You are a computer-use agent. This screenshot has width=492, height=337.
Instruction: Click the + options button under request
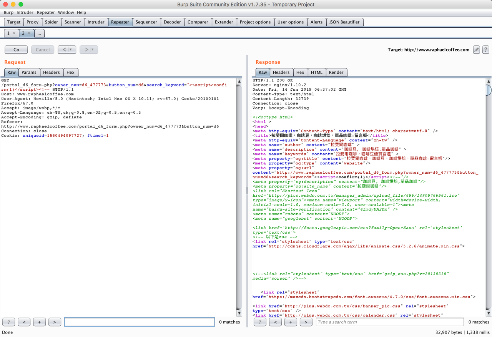point(40,322)
